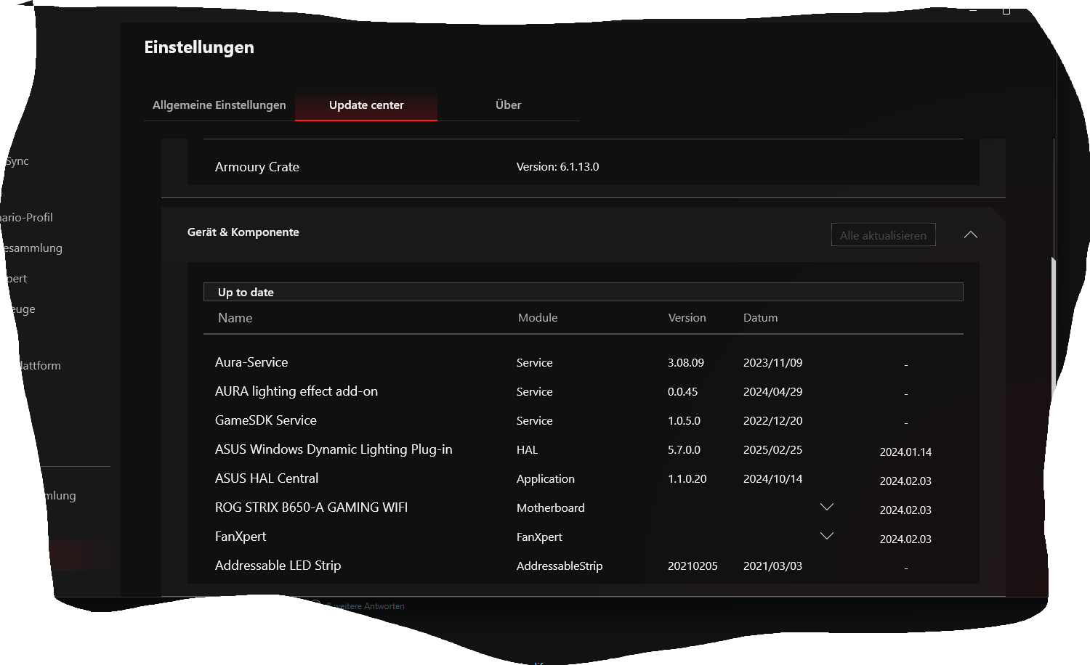Click the Alle aktualisieren button

pos(883,235)
